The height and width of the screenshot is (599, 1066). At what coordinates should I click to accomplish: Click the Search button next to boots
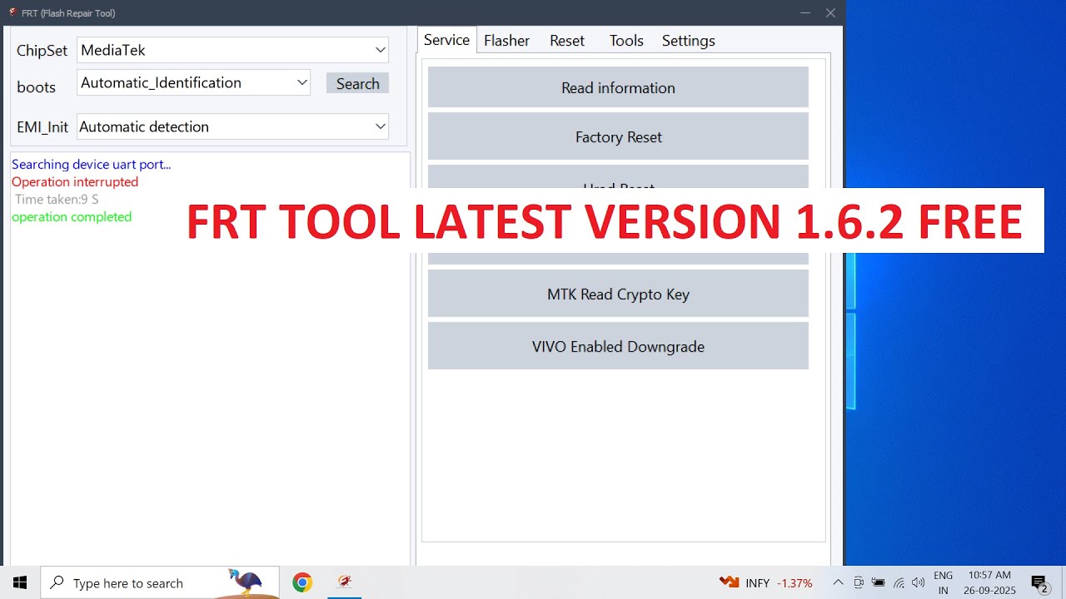click(x=357, y=83)
